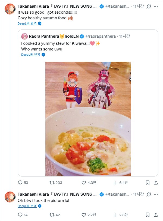Open the stew photo in the quoted tweet
The height and width of the screenshot is (221, 163).
(x=88, y=119)
